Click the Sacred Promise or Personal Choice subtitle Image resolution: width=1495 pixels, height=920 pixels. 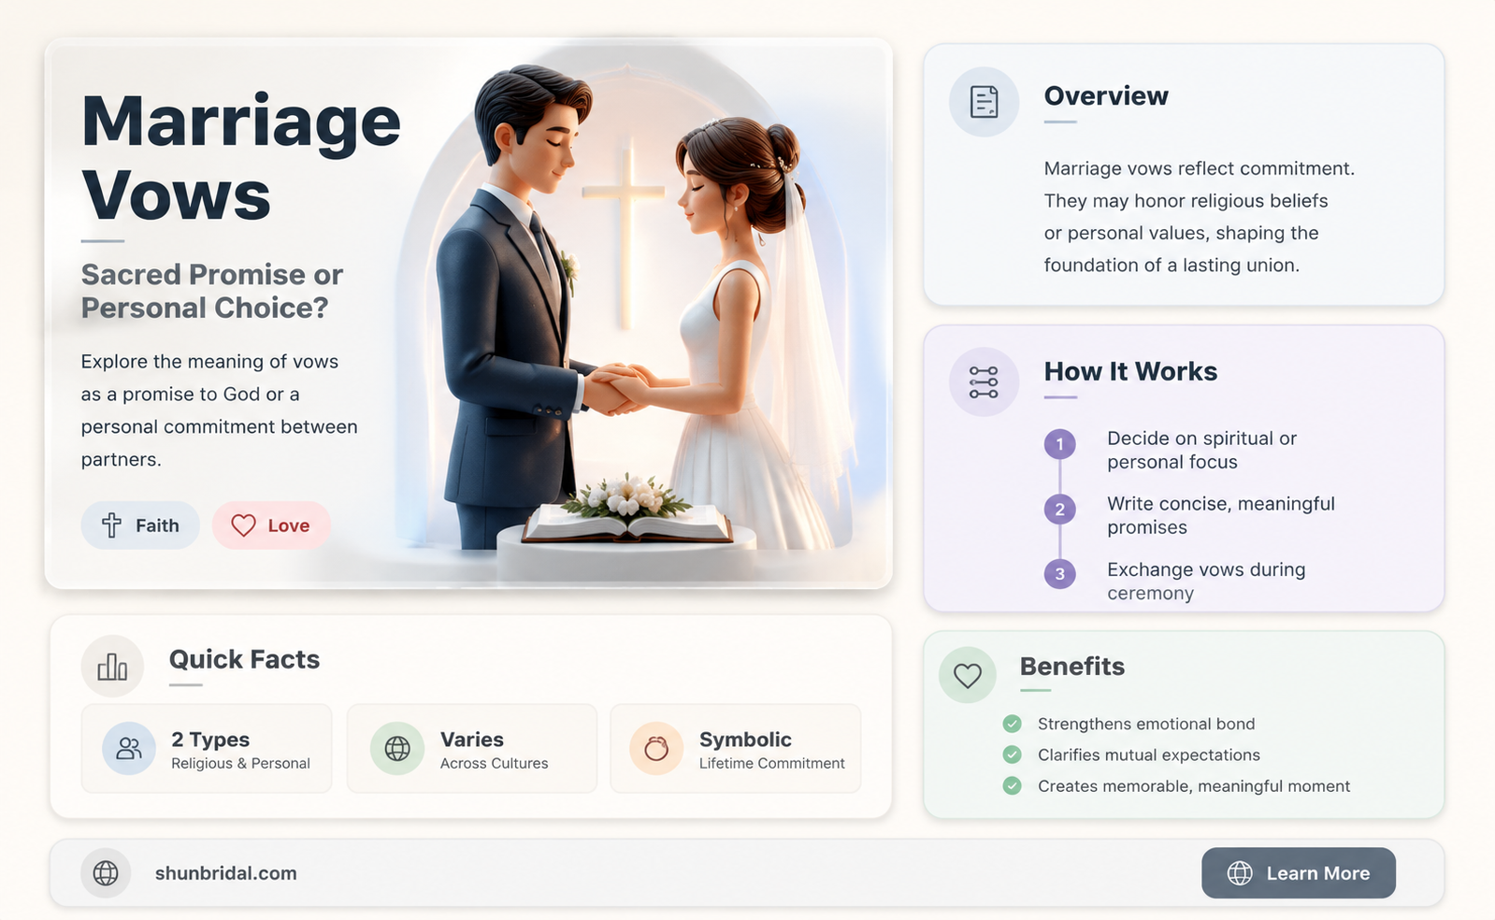tap(212, 291)
